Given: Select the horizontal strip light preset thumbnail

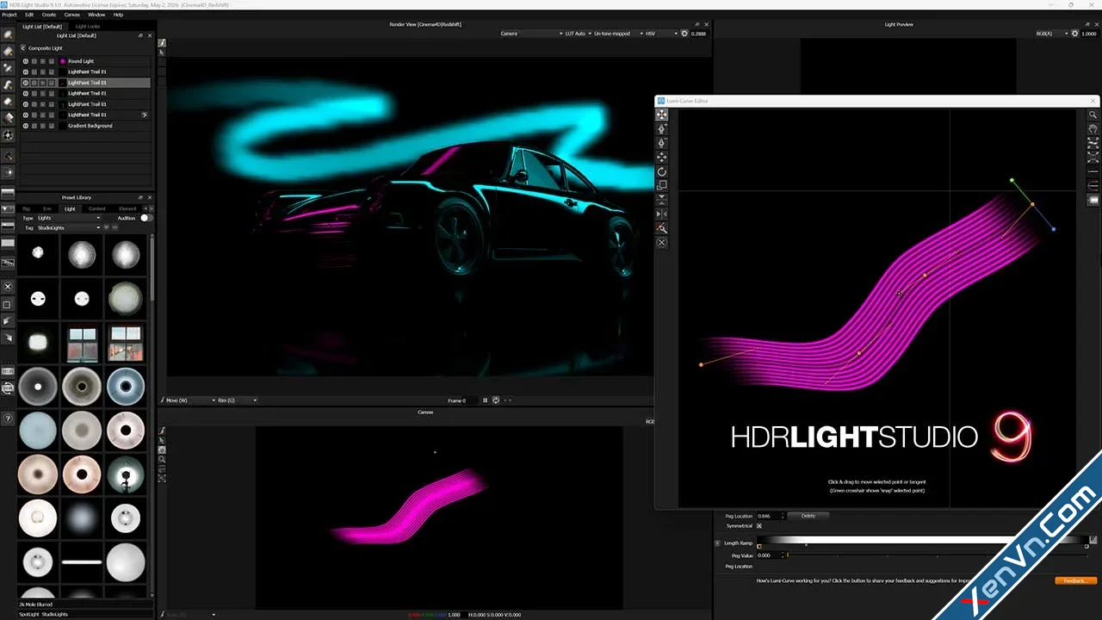Looking at the screenshot, I should point(83,562).
